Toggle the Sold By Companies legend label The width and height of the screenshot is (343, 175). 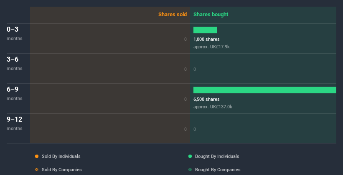[62, 170]
